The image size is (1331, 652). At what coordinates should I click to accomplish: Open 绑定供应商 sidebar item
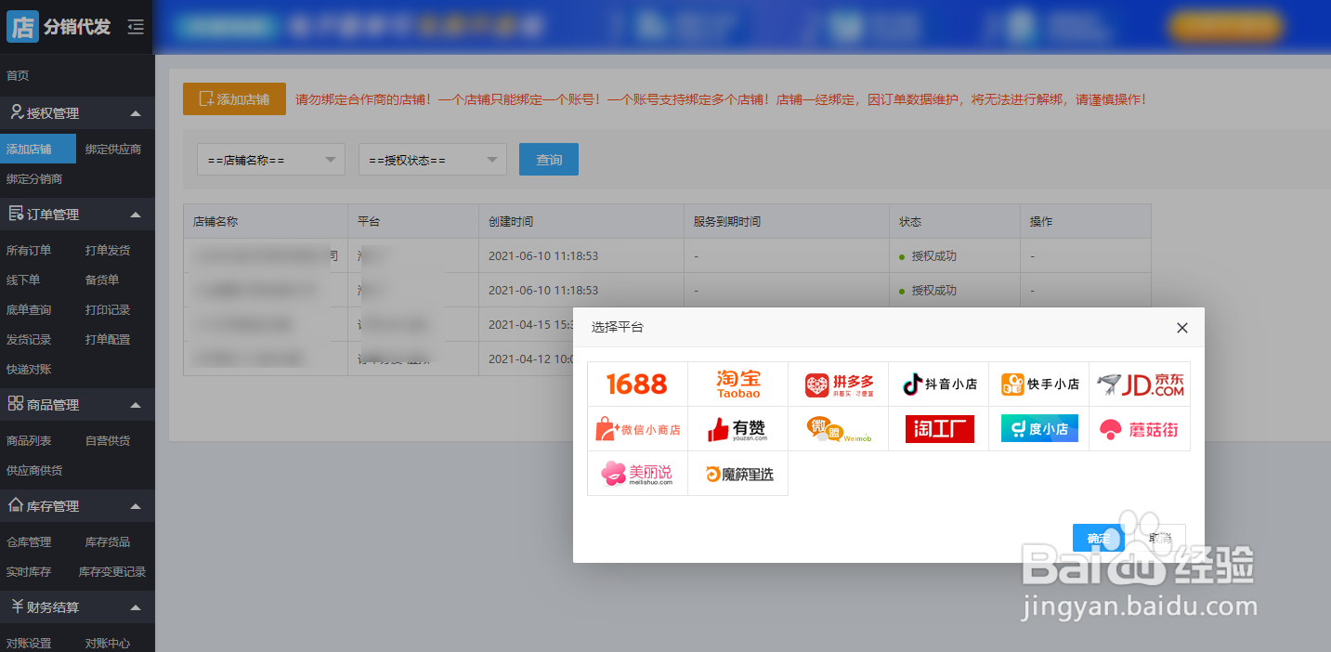click(113, 149)
